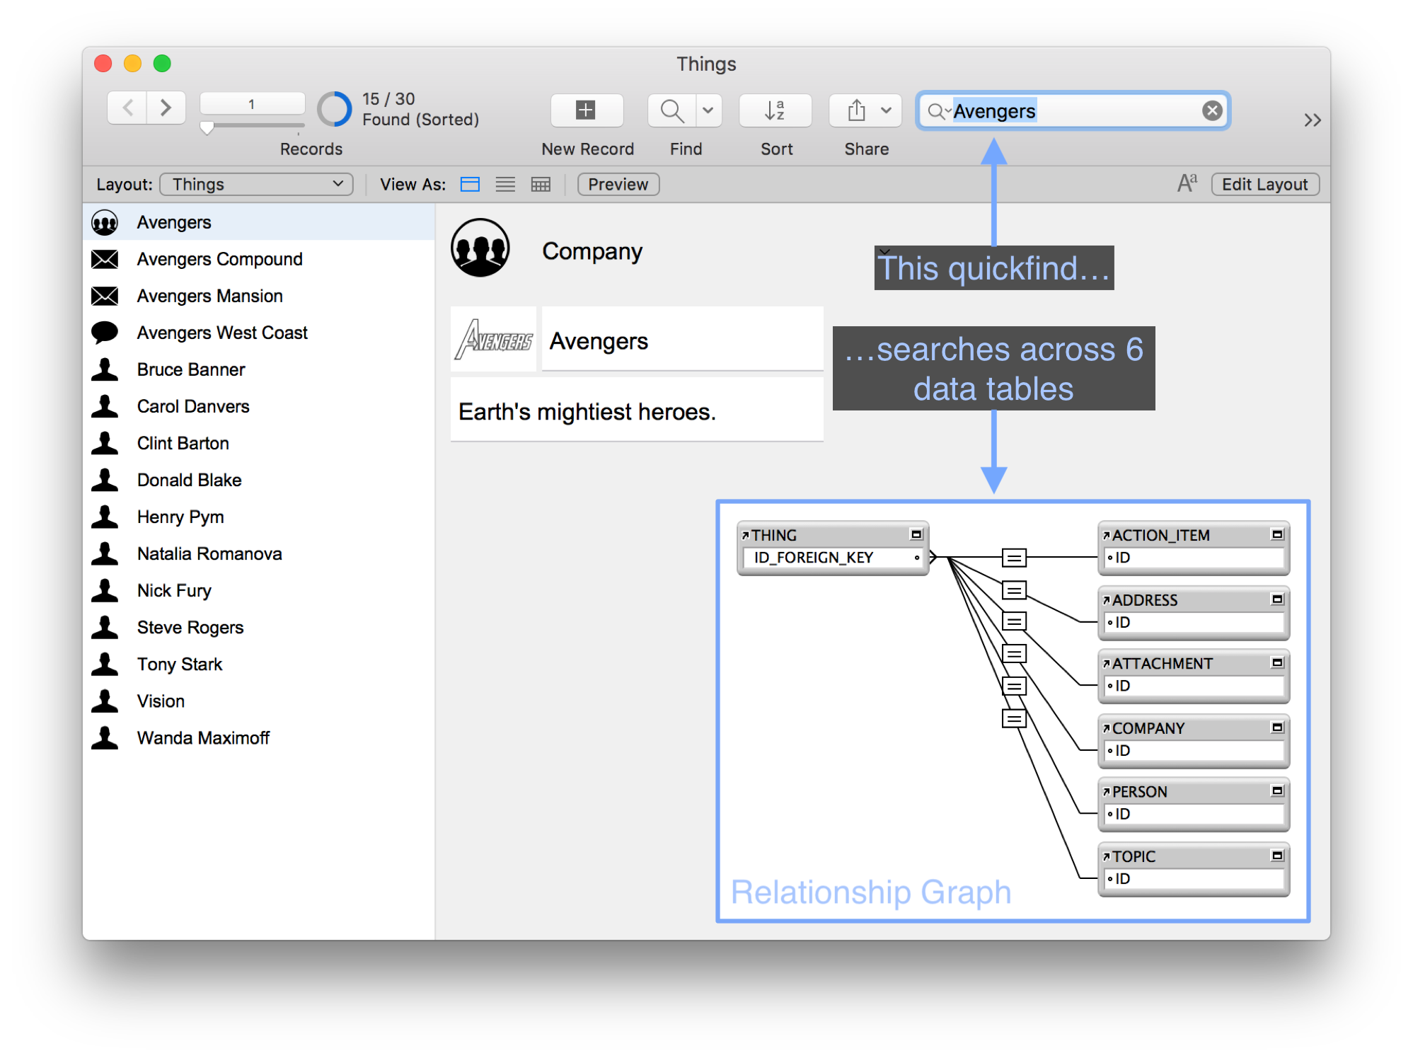
Task: Open formatting bar Aa icon
Action: pos(1187,184)
